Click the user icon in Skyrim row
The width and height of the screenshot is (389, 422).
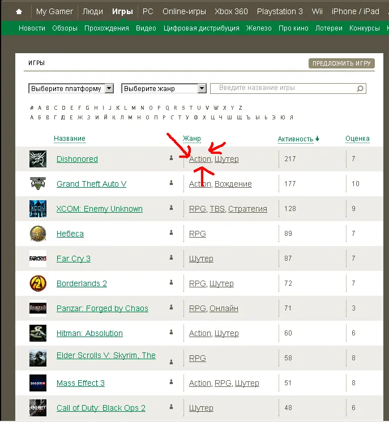[171, 362]
